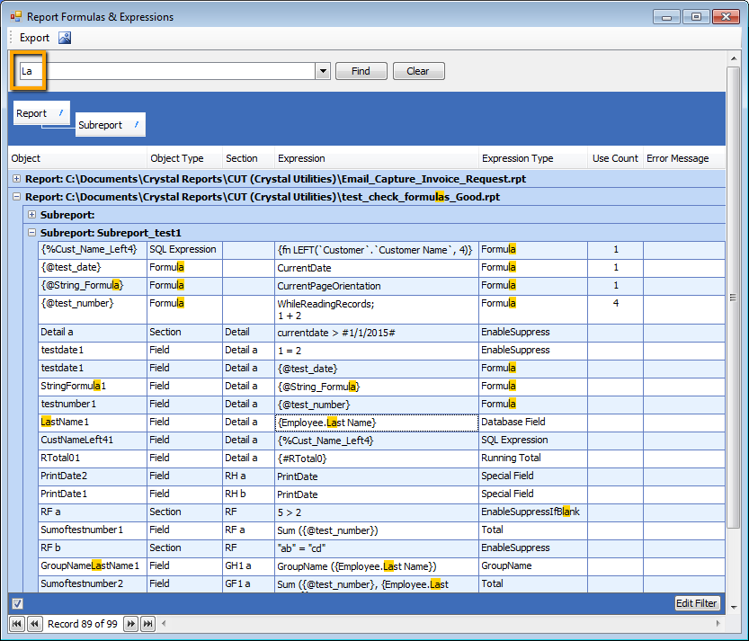
Task: Click the search text field containing La
Action: click(x=166, y=71)
